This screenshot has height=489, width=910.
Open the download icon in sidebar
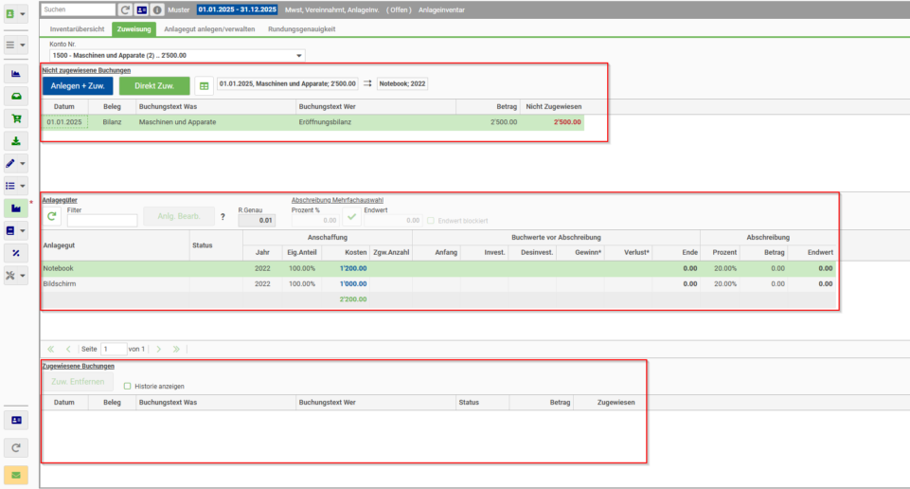tap(16, 141)
